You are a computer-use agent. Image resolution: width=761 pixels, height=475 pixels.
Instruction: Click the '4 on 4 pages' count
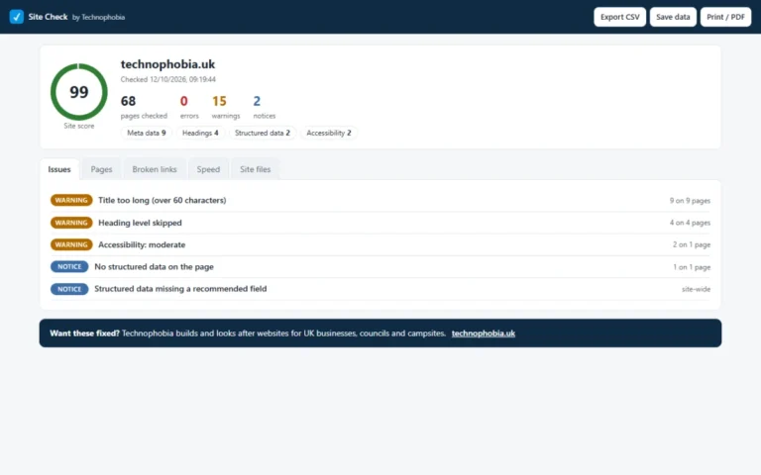coord(690,223)
